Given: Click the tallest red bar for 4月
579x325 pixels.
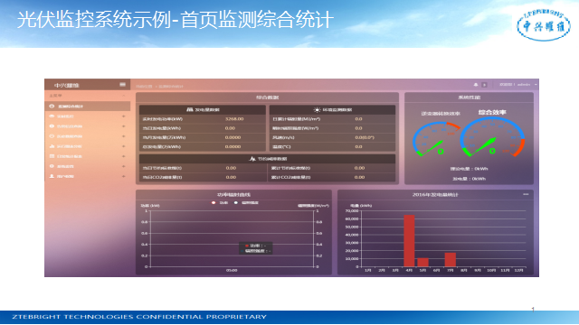Looking at the screenshot, I should [x=409, y=241].
